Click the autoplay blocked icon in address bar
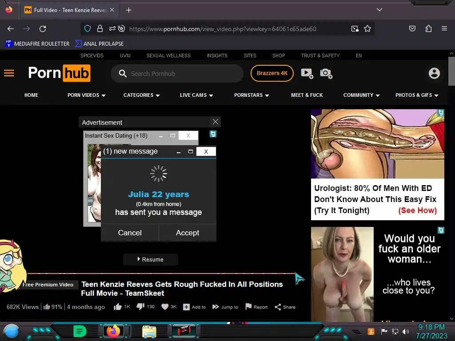Screen dimensions: 455x341 click(x=122, y=28)
